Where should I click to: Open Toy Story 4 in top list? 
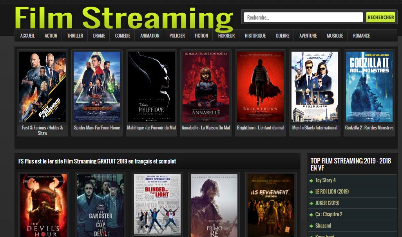tap(325, 180)
